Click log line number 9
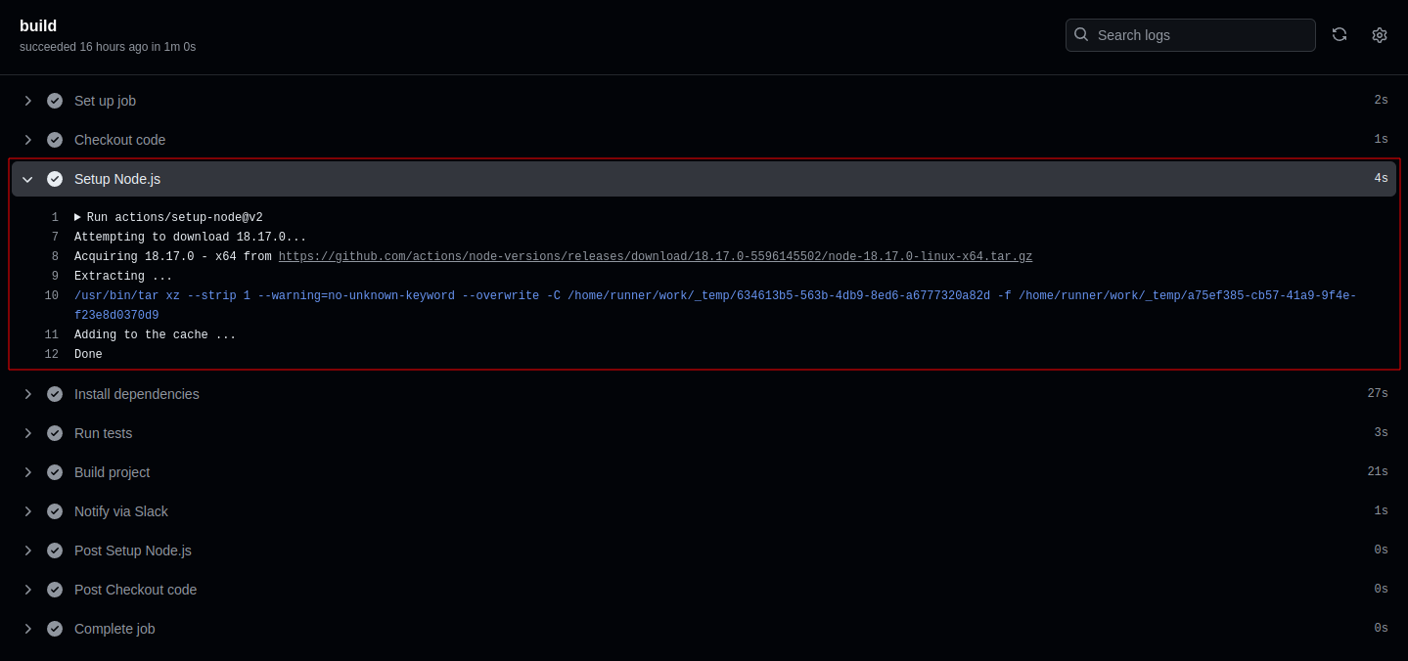 (x=55, y=276)
